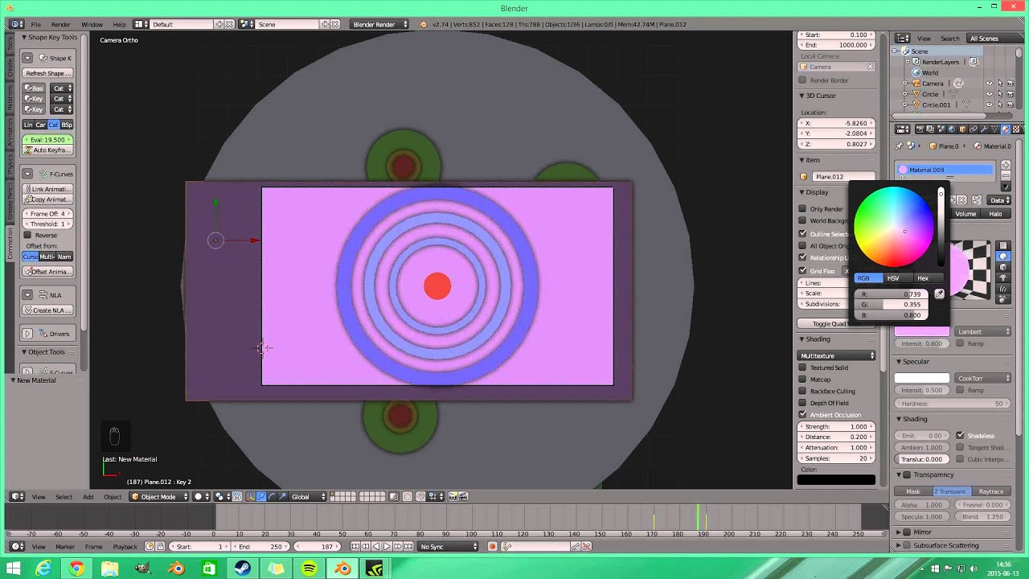The width and height of the screenshot is (1029, 579).
Task: Open the Blender Render engine dropdown
Action: (x=380, y=24)
